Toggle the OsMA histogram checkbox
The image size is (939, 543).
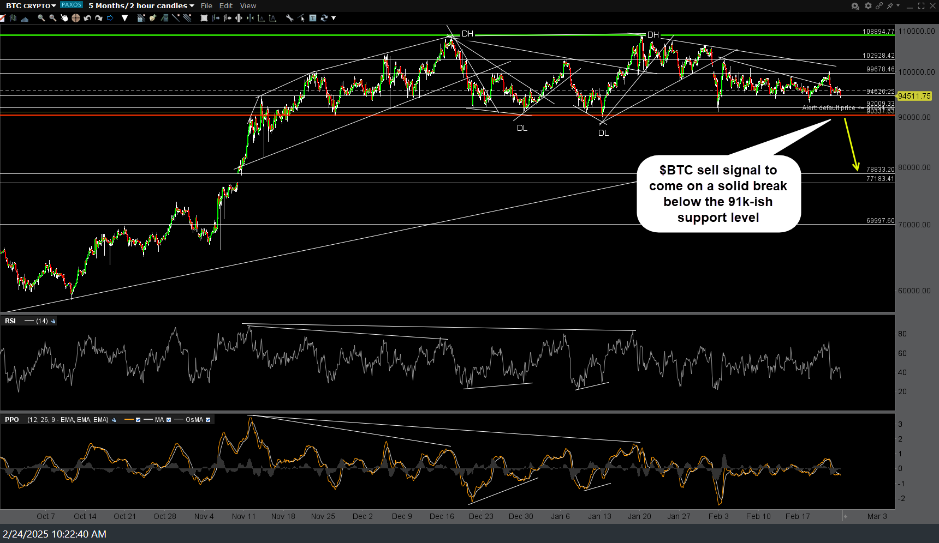(208, 420)
